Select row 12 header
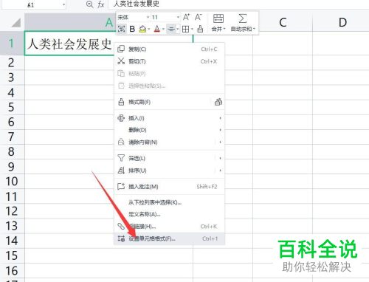 (12, 211)
